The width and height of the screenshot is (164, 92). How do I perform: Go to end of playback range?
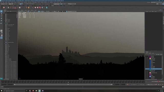pyautogui.click(x=163, y=82)
